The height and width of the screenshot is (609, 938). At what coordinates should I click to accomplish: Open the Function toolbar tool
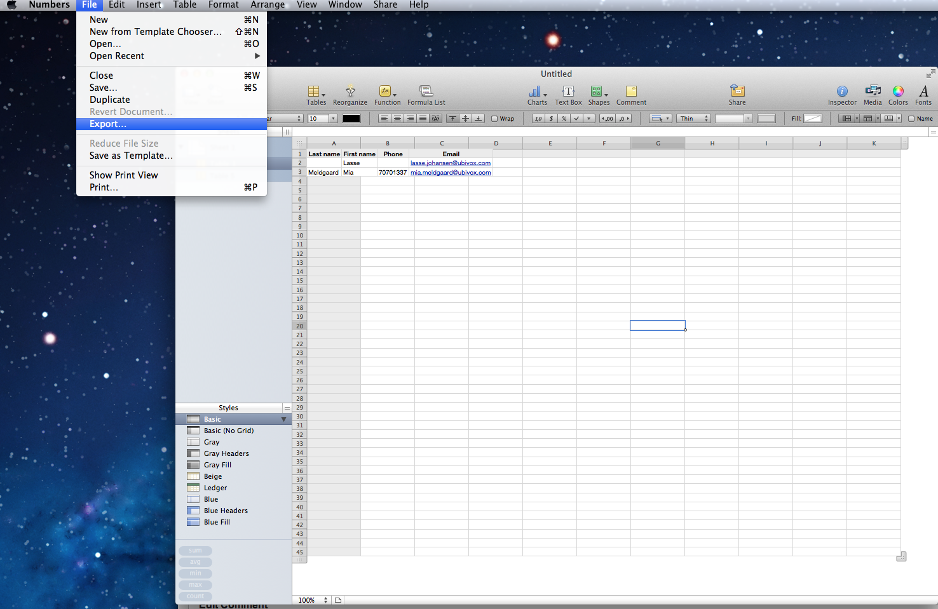tap(387, 95)
